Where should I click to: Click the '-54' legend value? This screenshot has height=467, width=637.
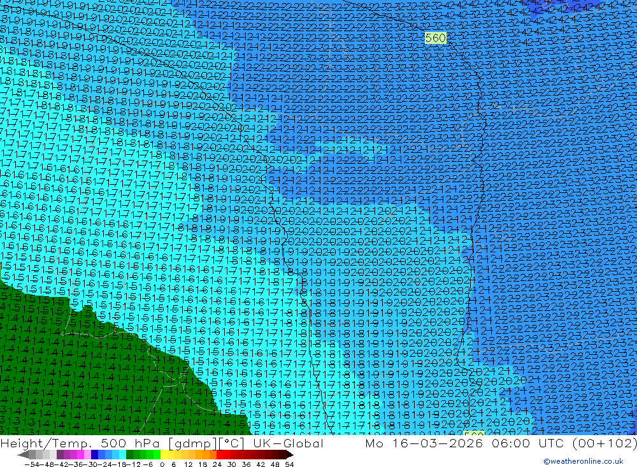click(32, 464)
